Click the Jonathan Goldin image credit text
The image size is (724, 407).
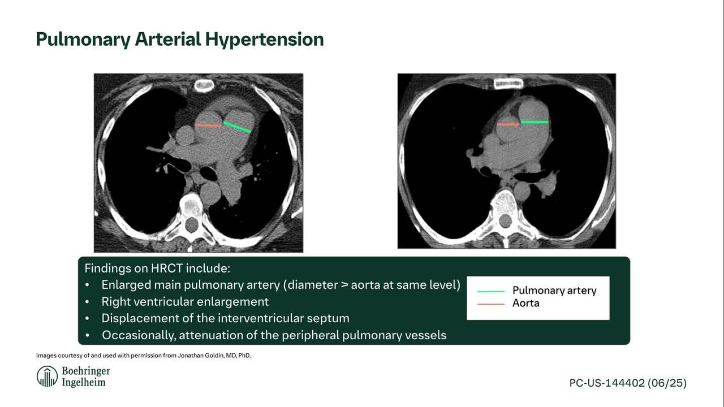point(143,356)
